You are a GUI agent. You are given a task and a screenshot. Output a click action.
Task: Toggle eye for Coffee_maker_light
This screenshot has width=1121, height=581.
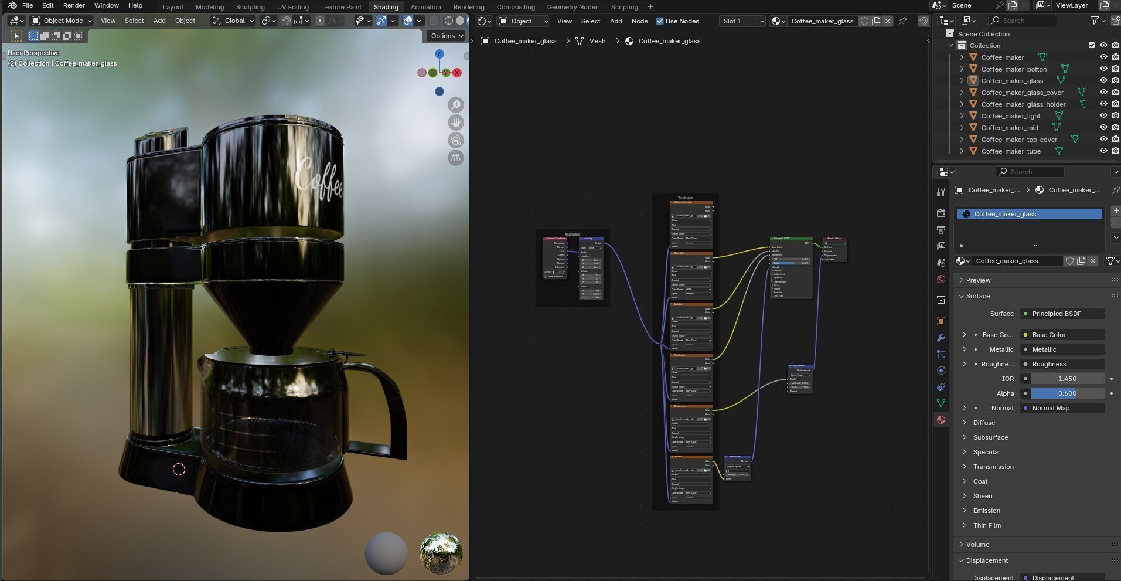click(x=1103, y=115)
